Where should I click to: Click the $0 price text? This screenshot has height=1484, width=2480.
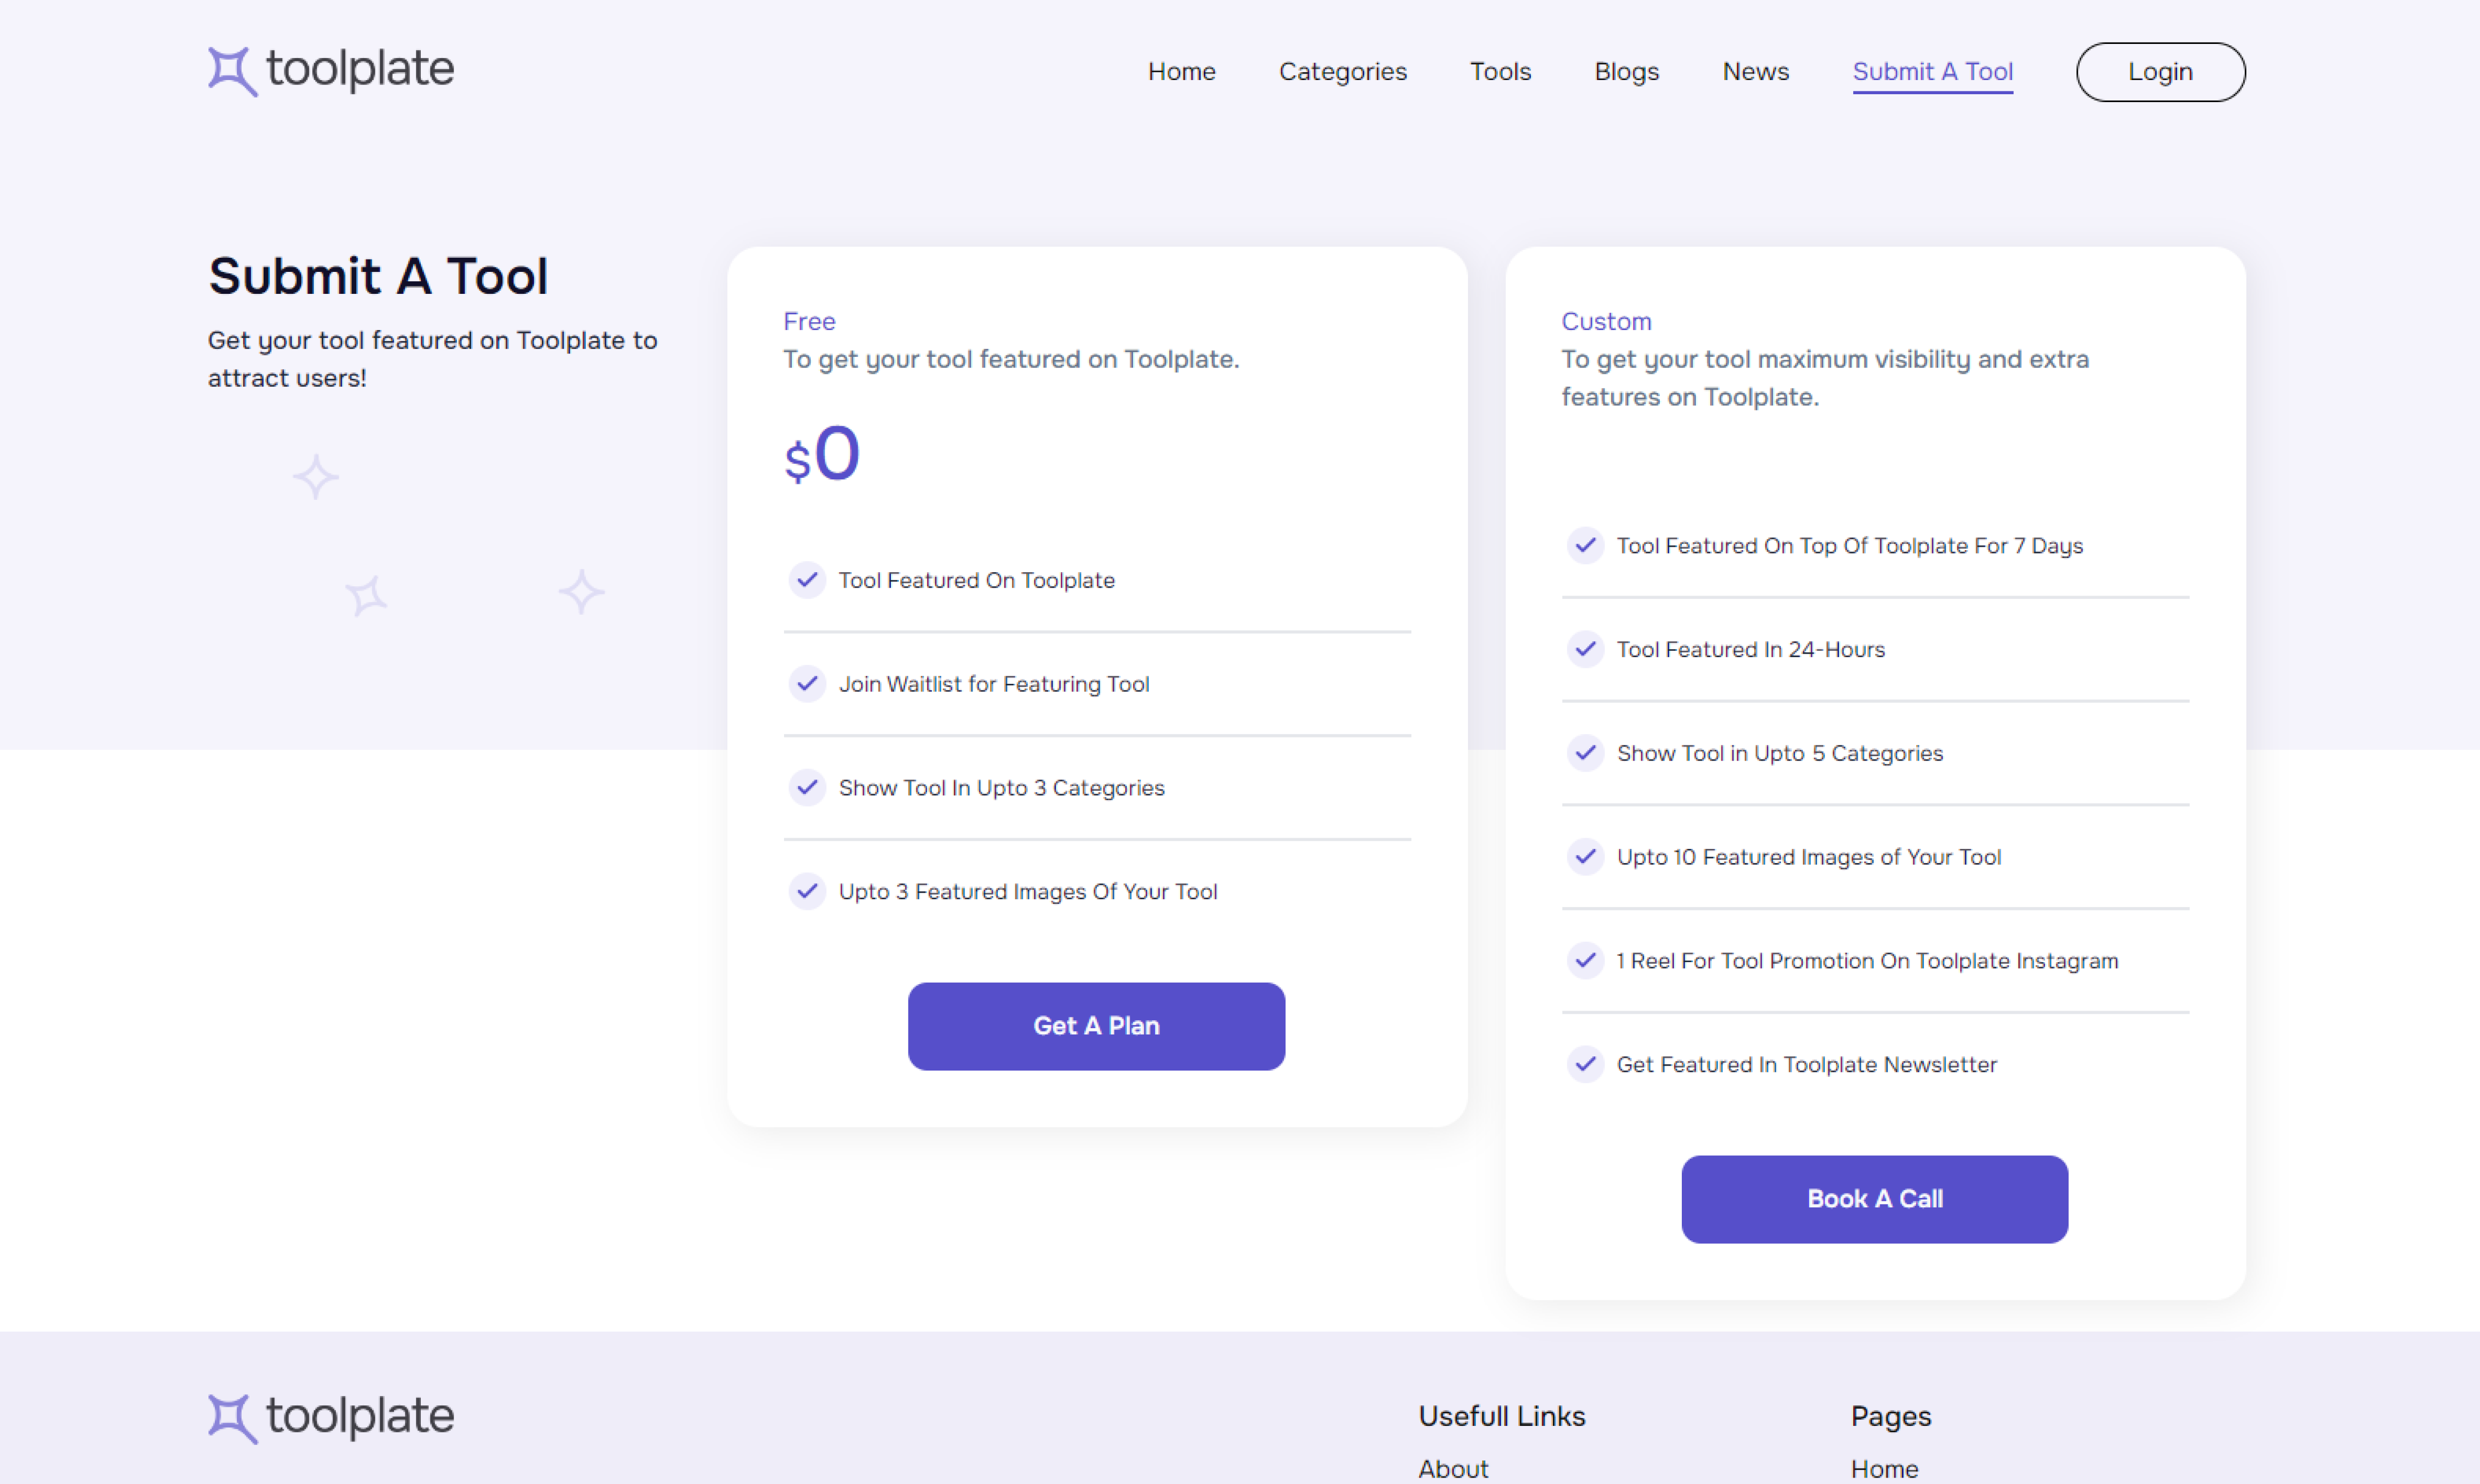(x=822, y=455)
